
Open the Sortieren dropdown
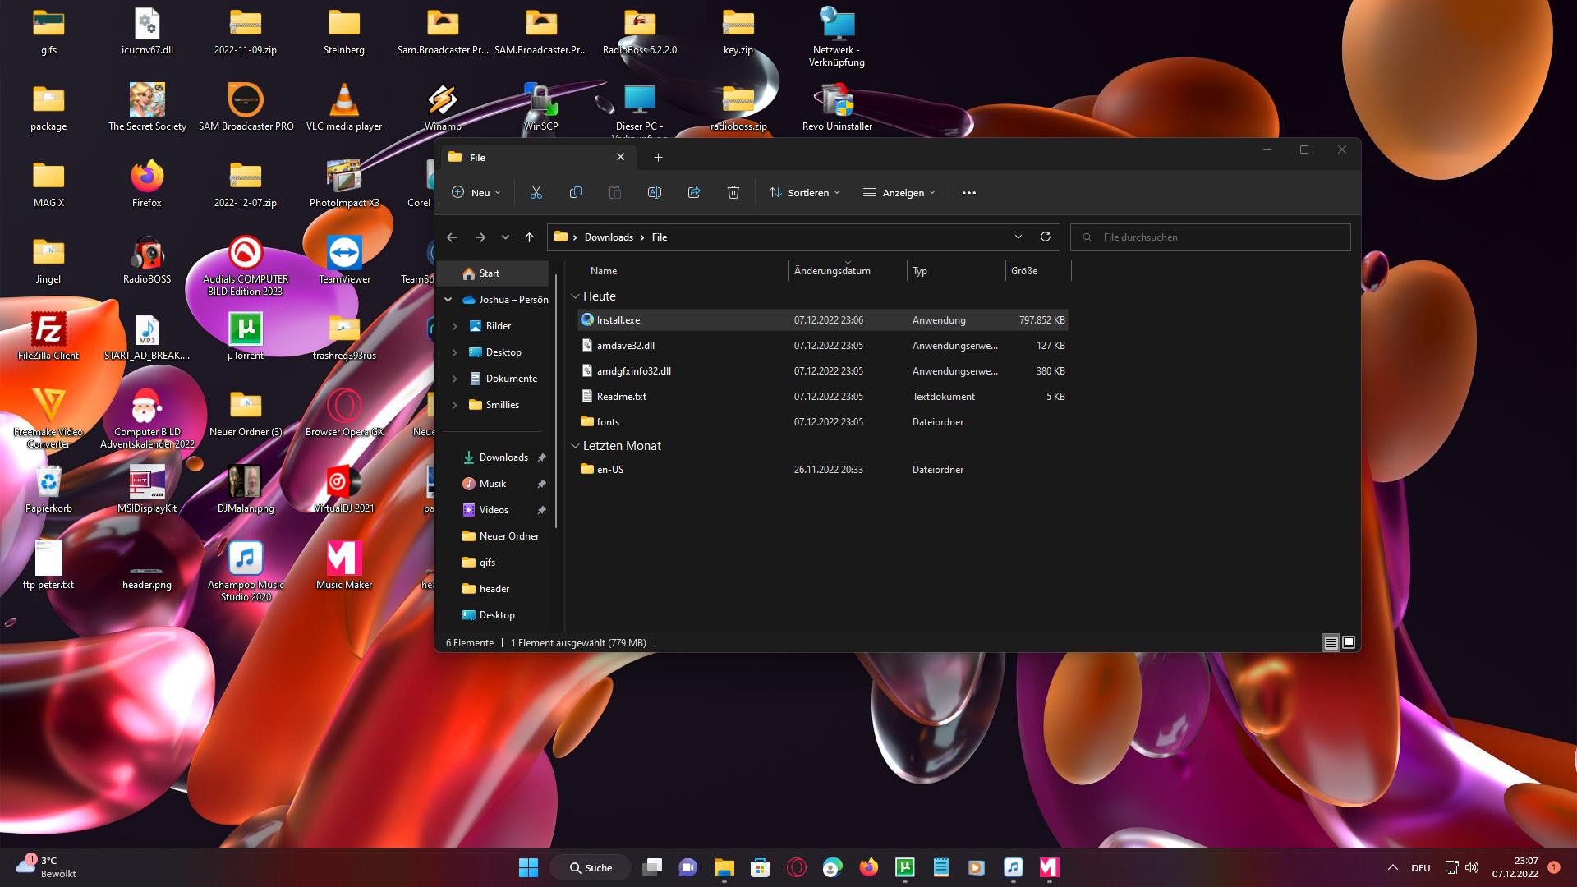(804, 193)
